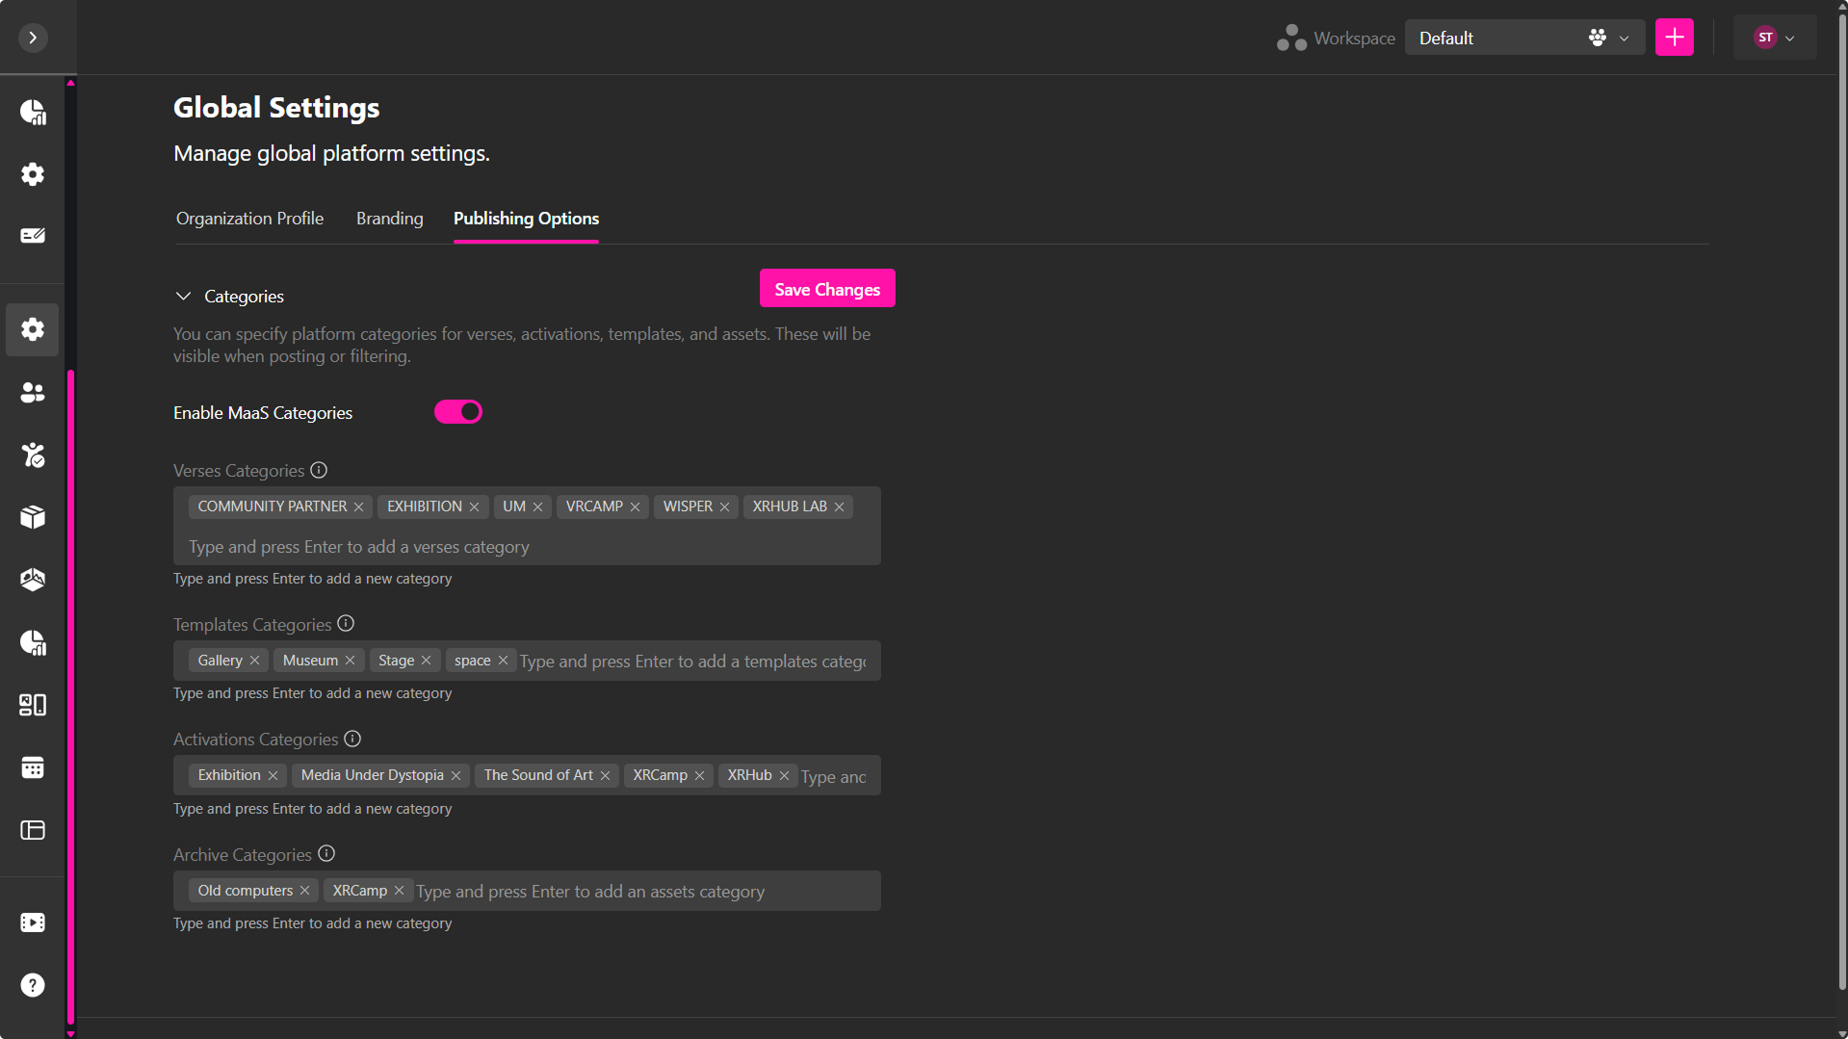Collapse the Categories section

coord(183,297)
